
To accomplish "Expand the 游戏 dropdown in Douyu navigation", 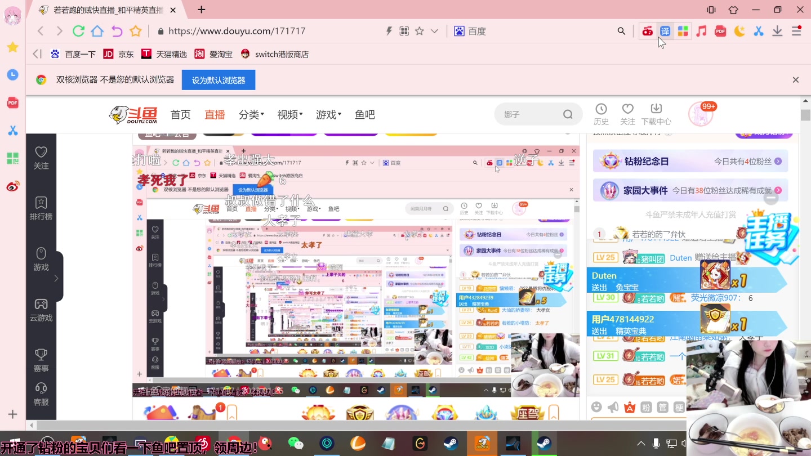I will (x=327, y=114).
